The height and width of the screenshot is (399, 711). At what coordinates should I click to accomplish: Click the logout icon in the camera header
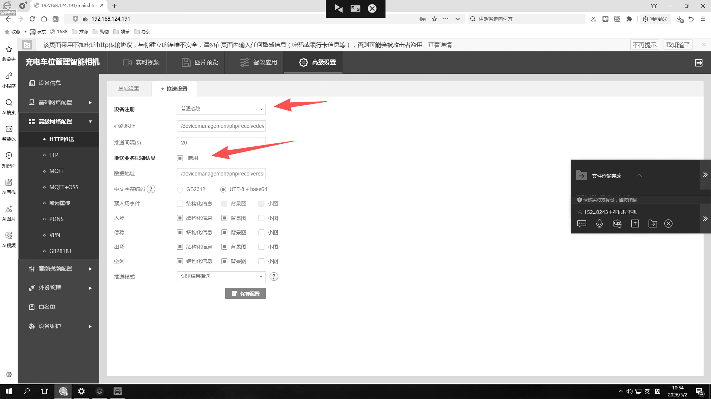[699, 63]
